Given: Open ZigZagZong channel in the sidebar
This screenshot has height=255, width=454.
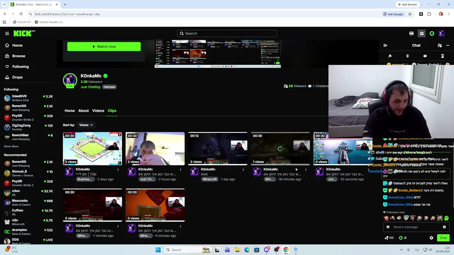Looking at the screenshot, I should click(28, 127).
